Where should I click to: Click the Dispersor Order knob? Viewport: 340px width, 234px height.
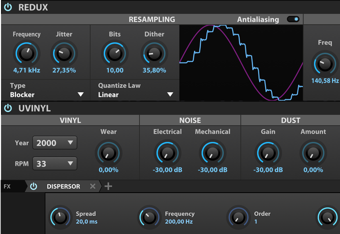pyautogui.click(x=238, y=217)
